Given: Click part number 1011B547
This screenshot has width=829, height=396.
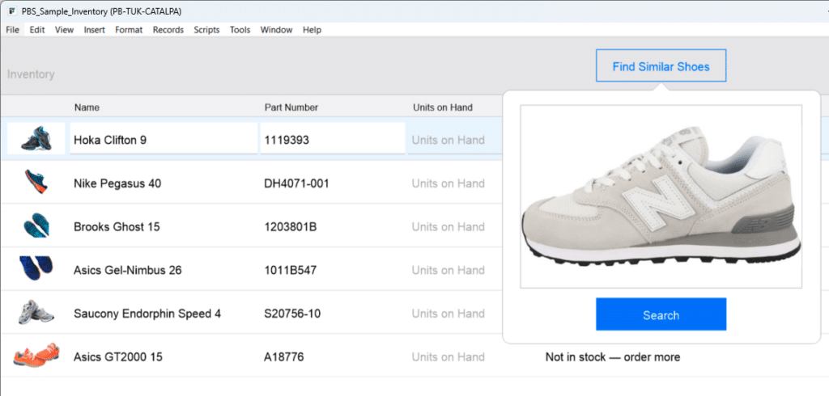Looking at the screenshot, I should [291, 271].
